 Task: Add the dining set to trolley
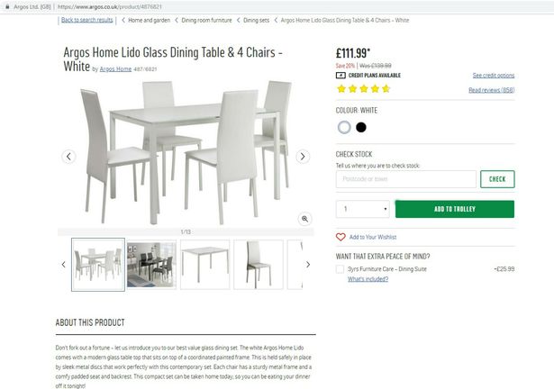[455, 209]
